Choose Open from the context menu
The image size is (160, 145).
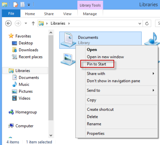pos(117,50)
